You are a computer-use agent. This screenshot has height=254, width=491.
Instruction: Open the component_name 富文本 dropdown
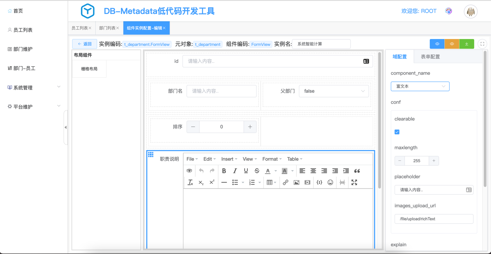click(420, 86)
